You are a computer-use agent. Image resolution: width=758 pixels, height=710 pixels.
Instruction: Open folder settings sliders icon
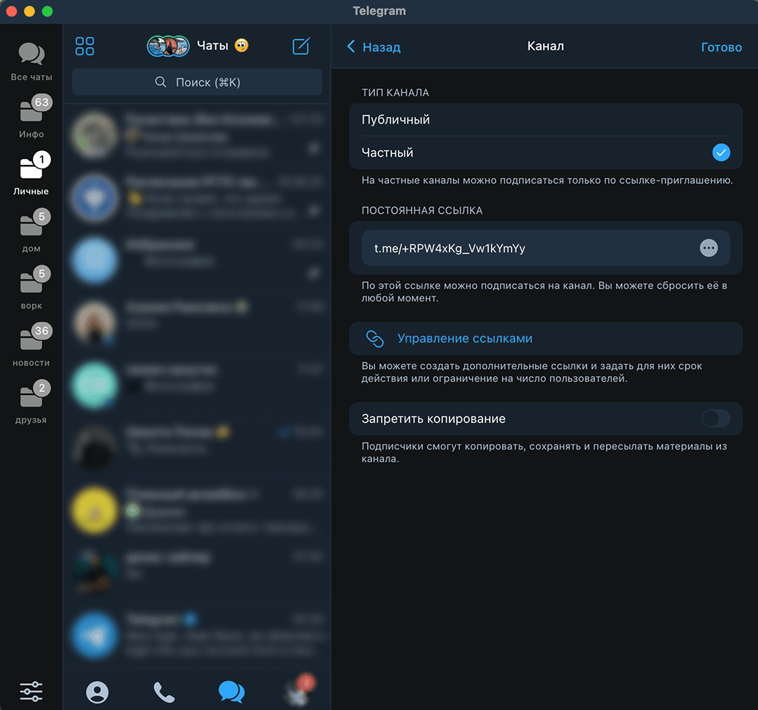[32, 691]
